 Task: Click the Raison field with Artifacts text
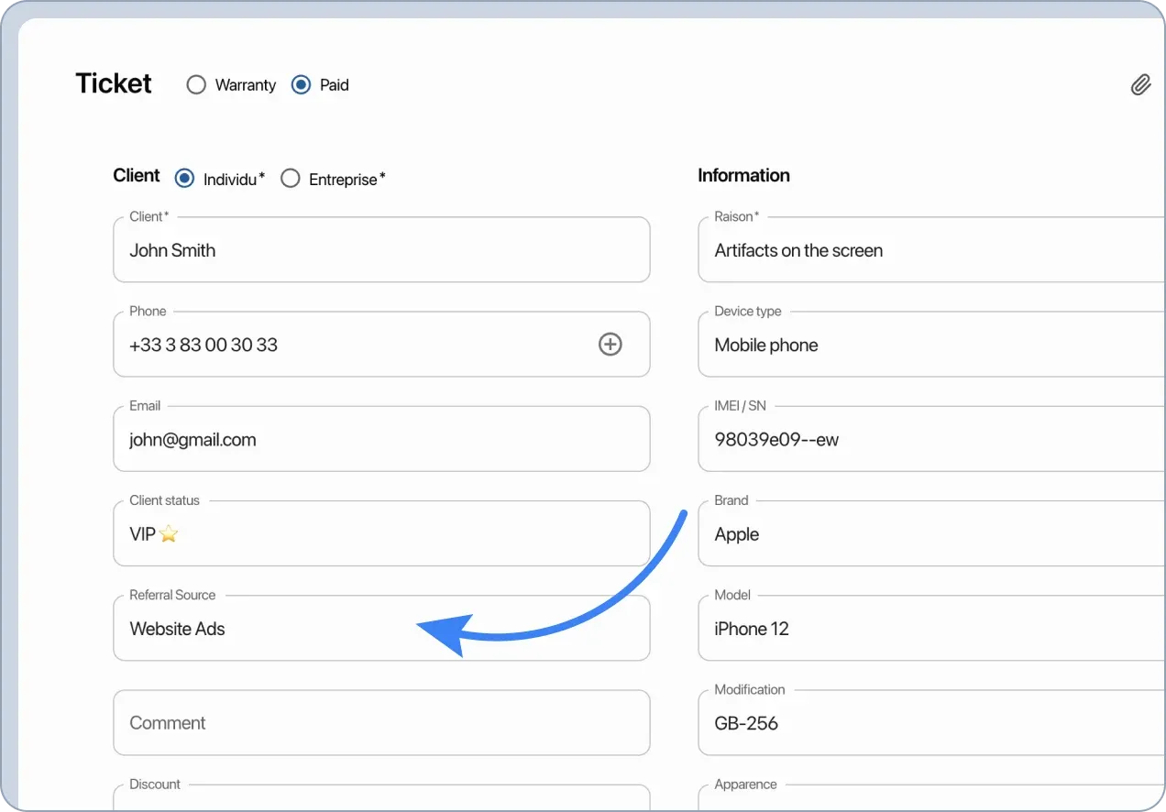click(x=930, y=250)
